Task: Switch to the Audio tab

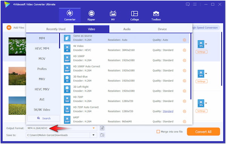Action: click(127, 29)
